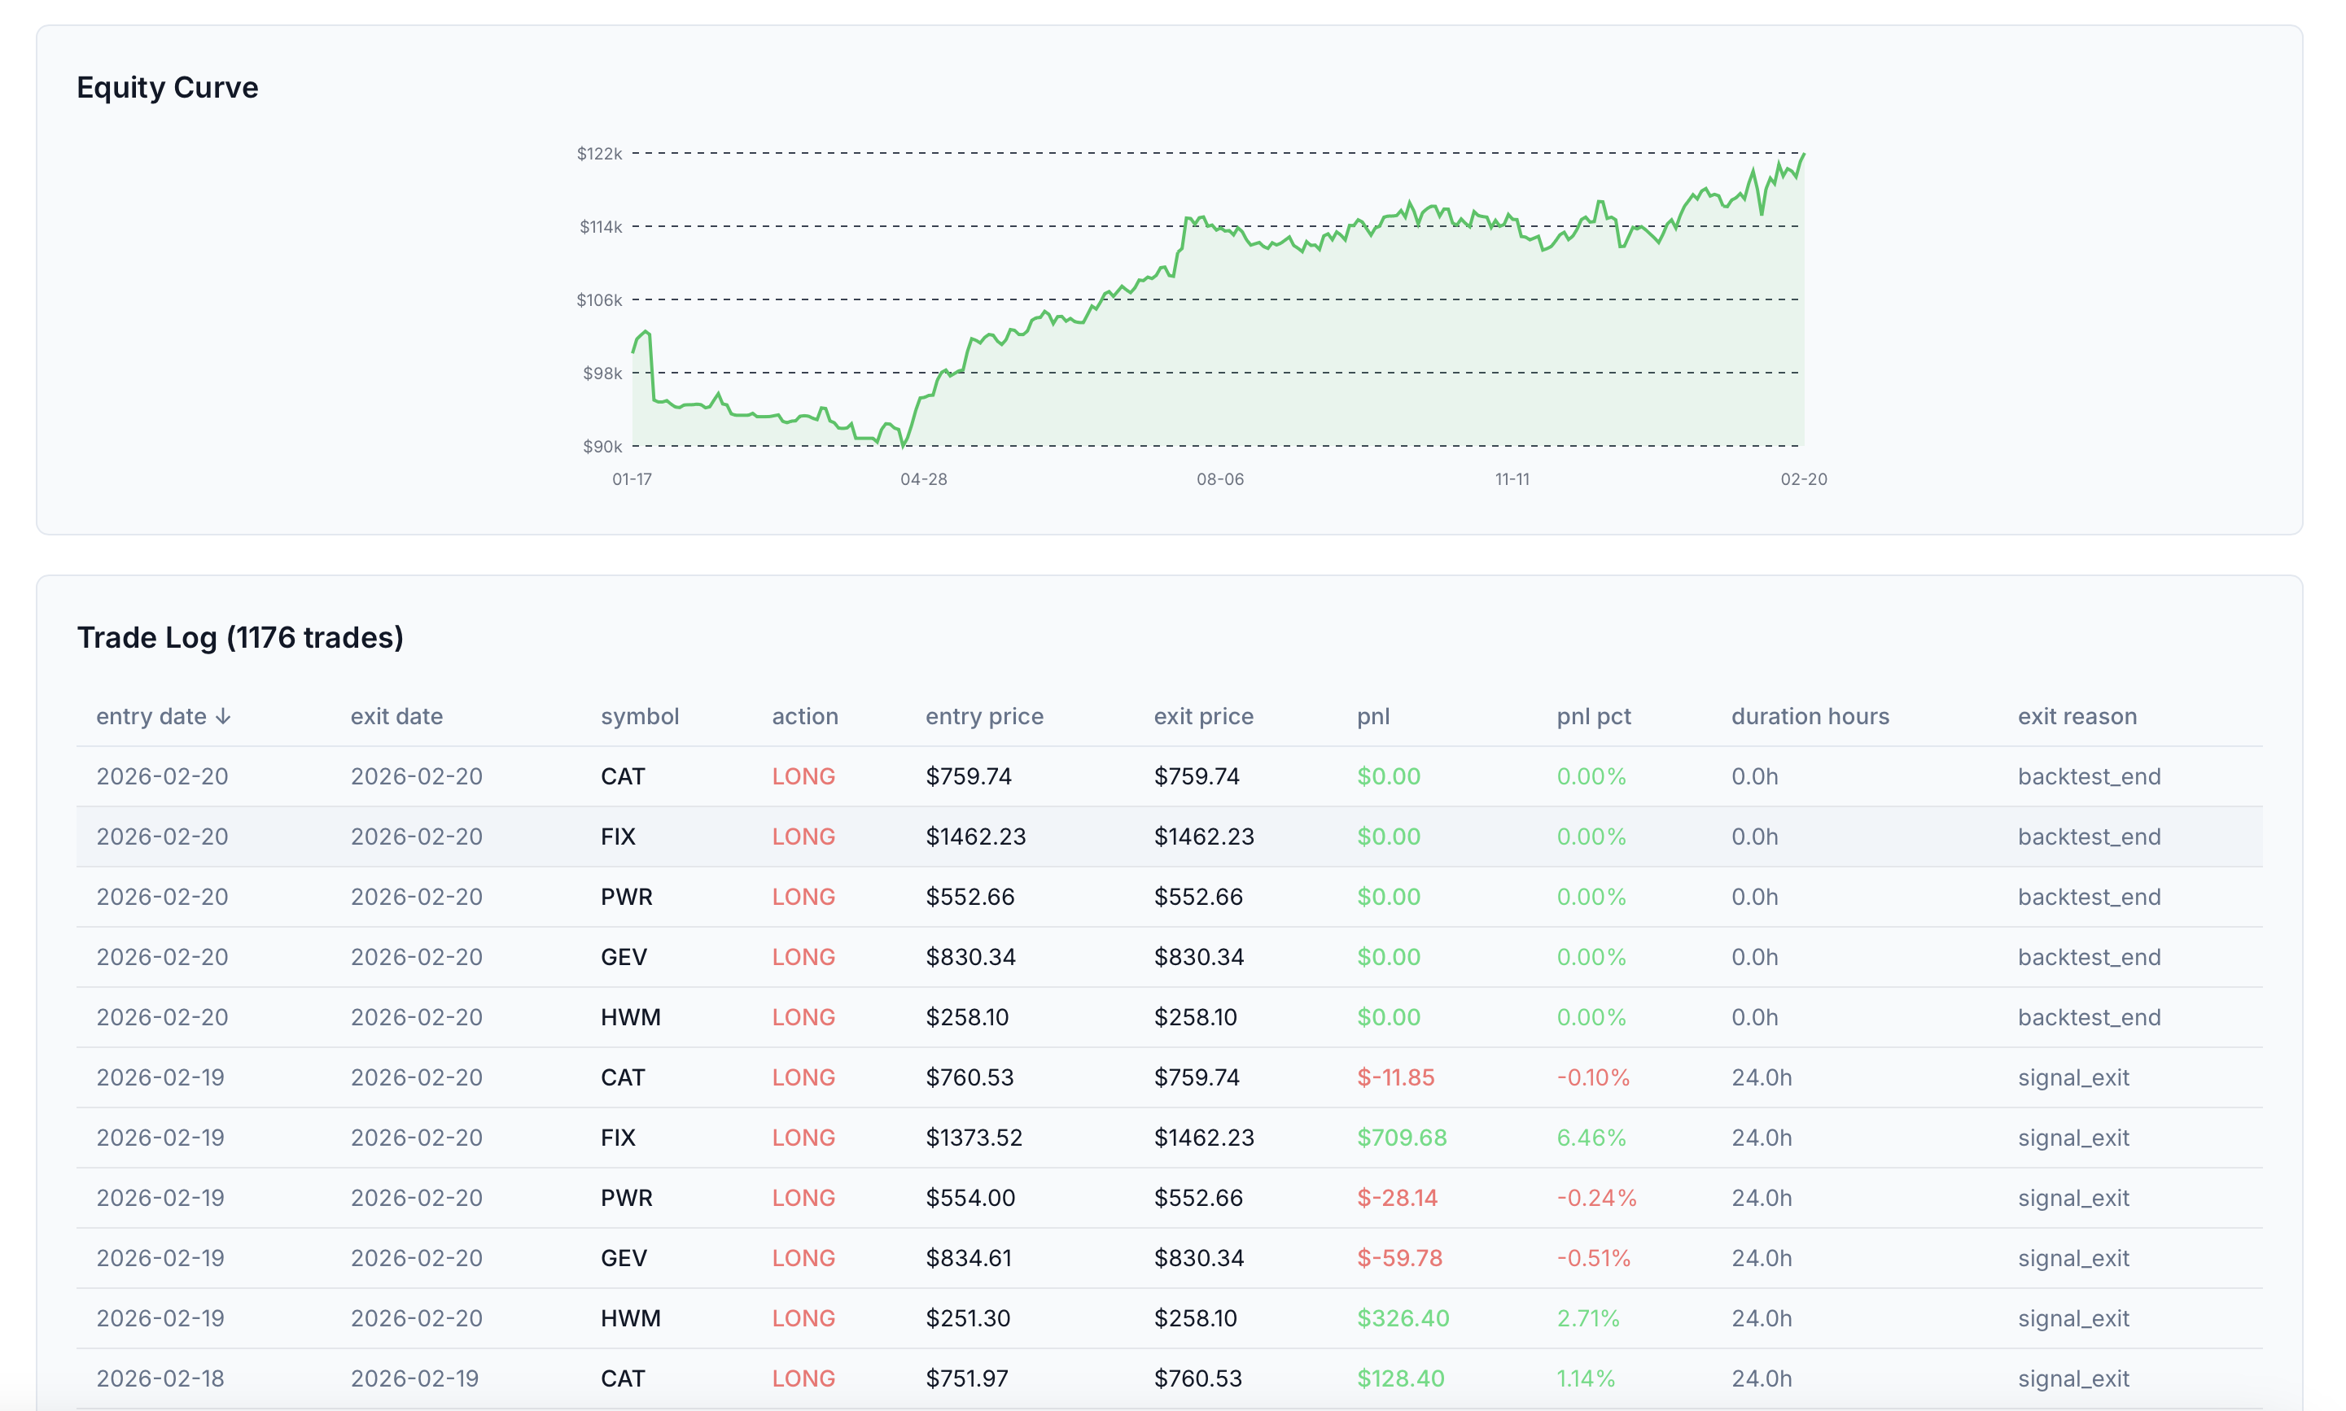The height and width of the screenshot is (1411, 2346).
Task: Click the sort arrow on entry date column
Action: coord(225,717)
